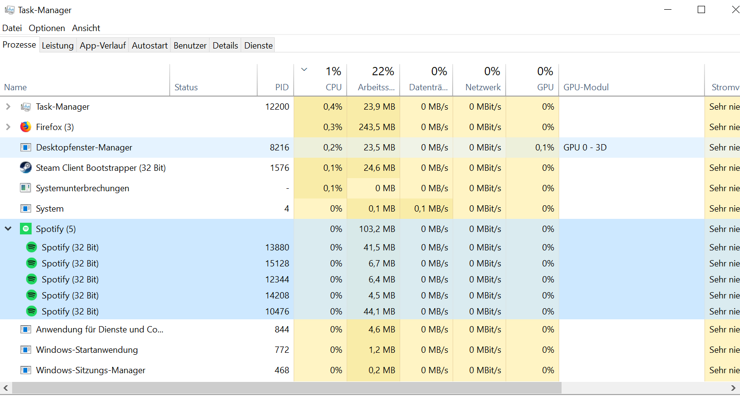Click the 0,4% CPU value for Task-Manager
Screen dimensions: 740x396
pyautogui.click(x=333, y=107)
